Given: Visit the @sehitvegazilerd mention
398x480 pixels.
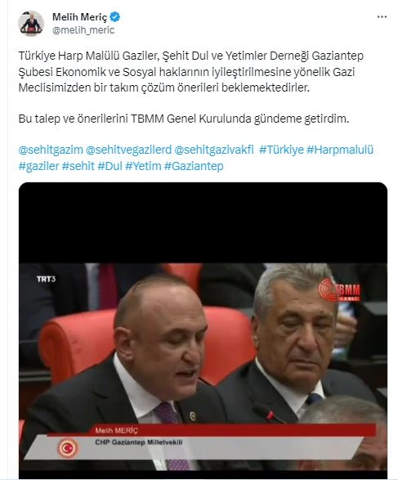Looking at the screenshot, I should point(129,150).
